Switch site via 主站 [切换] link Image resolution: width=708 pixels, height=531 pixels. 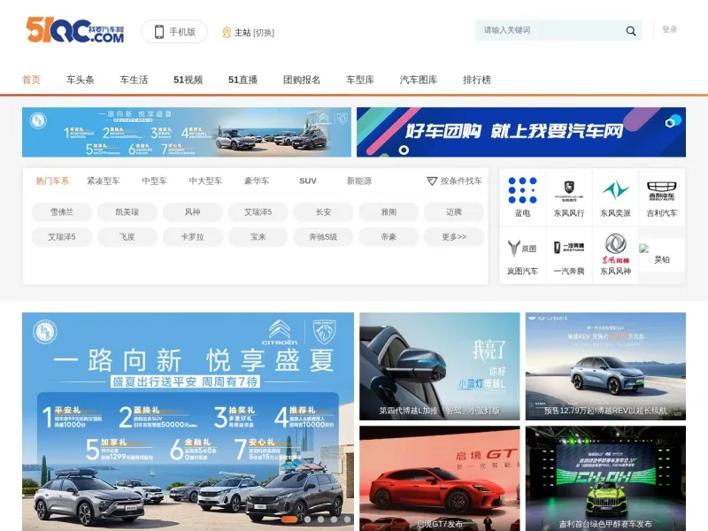click(254, 33)
